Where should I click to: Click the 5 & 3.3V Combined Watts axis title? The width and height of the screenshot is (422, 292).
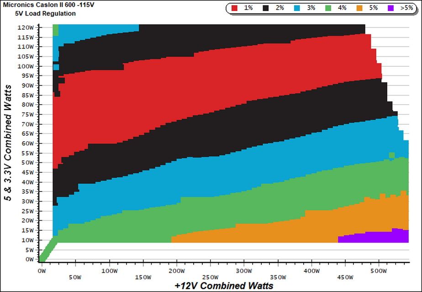(x=8, y=143)
